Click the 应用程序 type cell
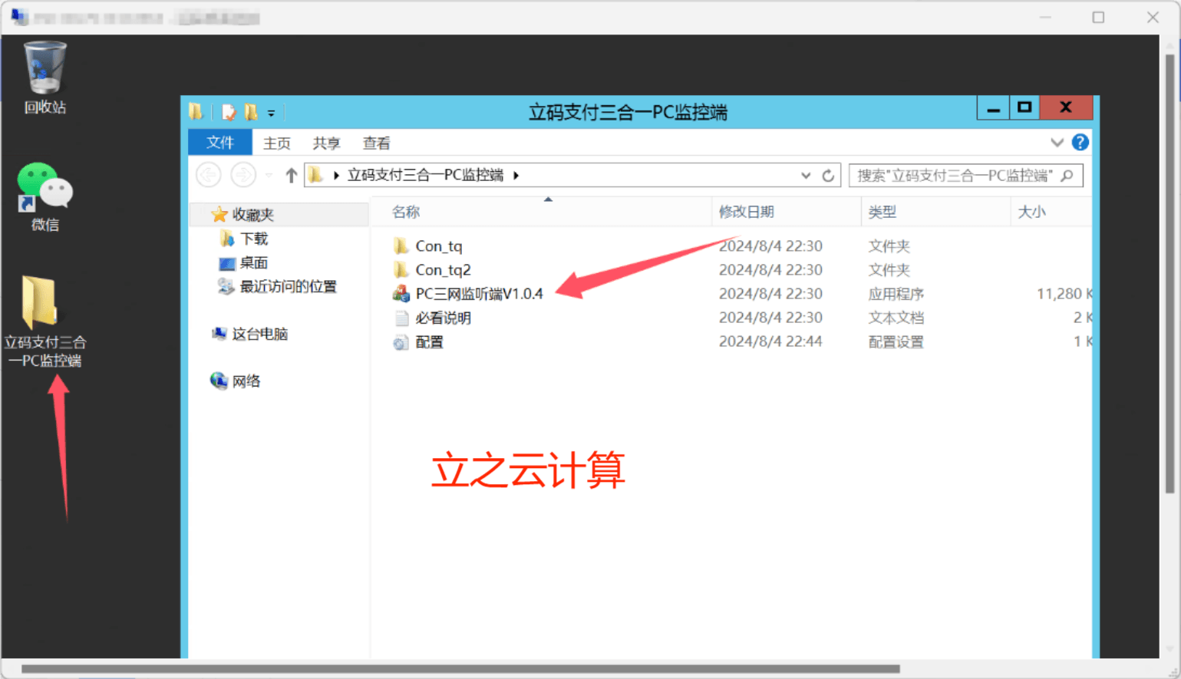Screen dimensions: 1181x679 (x=896, y=294)
